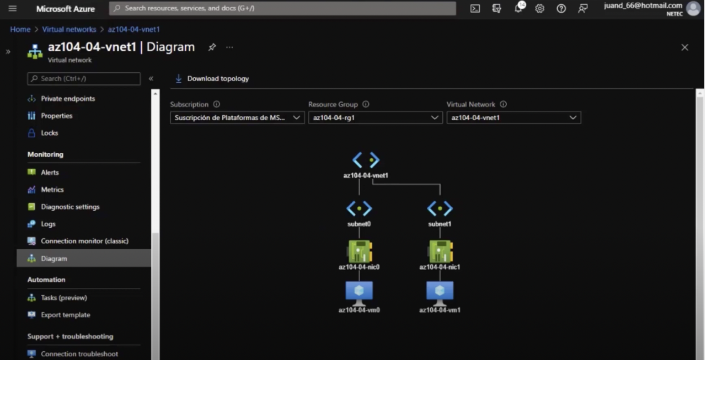
Task: Select the subnet0 node in the diagram
Action: click(x=359, y=209)
